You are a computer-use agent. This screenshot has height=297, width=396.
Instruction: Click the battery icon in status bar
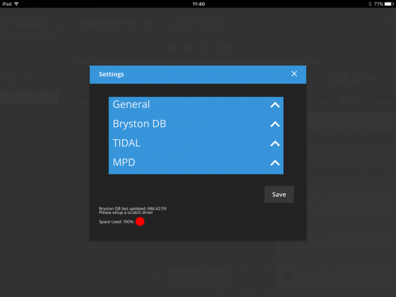click(389, 4)
